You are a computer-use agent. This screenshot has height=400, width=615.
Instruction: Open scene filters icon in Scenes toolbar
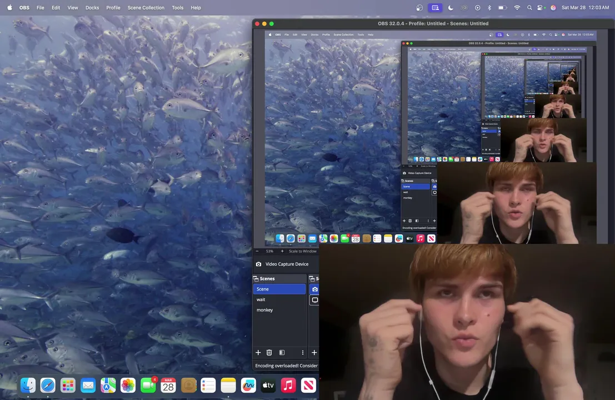[282, 353]
